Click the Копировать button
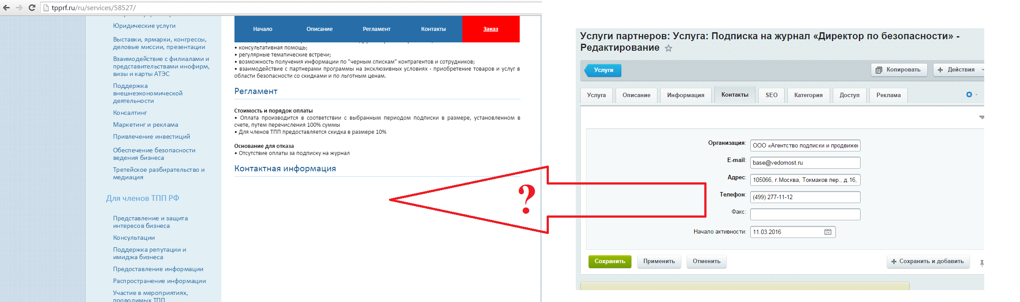The width and height of the screenshot is (1020, 302). 899,70
